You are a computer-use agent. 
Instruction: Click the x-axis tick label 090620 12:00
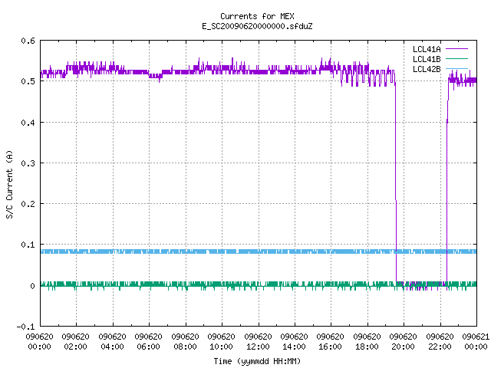pos(258,341)
